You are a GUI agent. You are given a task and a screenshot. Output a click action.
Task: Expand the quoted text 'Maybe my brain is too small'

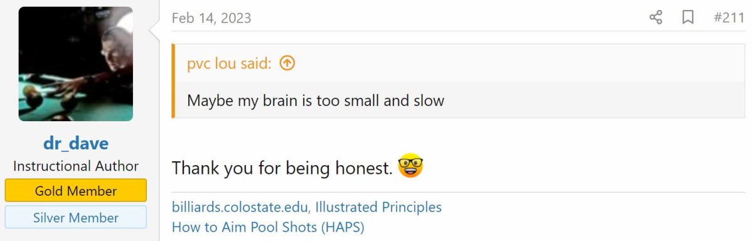click(316, 100)
